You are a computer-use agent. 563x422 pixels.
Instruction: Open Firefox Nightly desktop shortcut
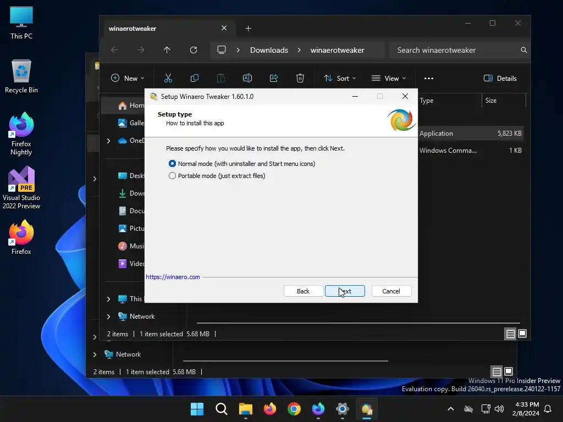tap(21, 134)
